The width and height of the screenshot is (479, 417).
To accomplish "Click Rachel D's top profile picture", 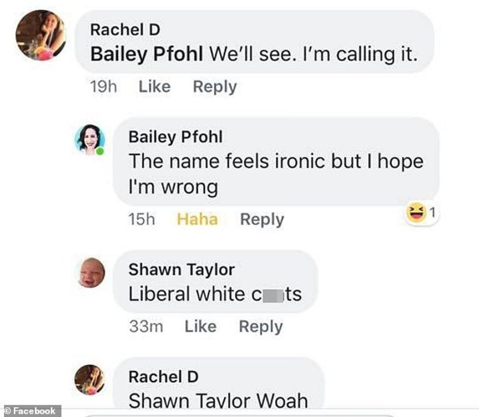I will [40, 35].
